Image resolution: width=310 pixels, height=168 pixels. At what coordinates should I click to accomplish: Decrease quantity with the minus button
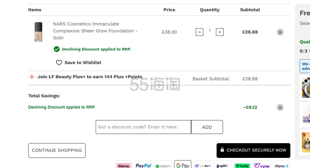point(199,32)
